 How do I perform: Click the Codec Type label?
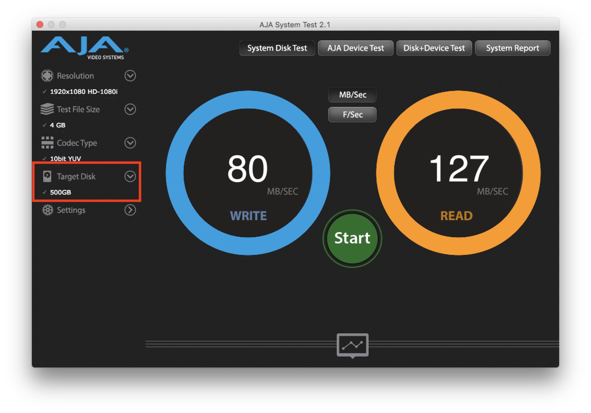tap(77, 143)
